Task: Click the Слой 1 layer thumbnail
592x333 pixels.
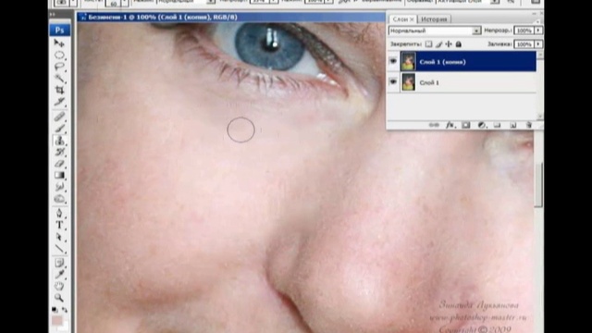Action: tap(408, 82)
